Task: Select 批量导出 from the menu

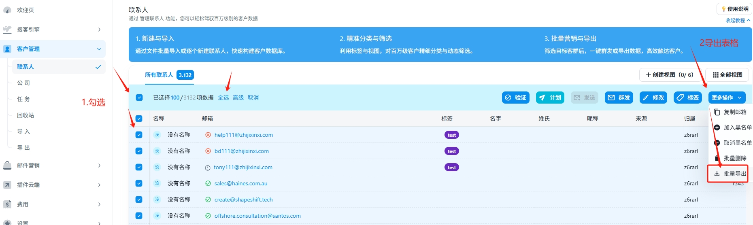Action: 730,174
